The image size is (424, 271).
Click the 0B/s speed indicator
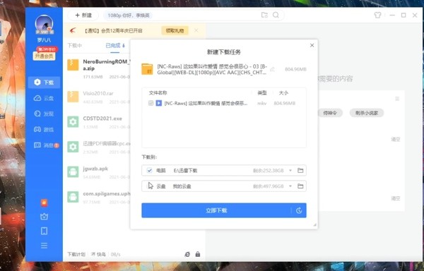click(x=115, y=254)
